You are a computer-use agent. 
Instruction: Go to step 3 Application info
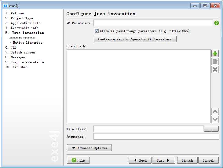click(x=23, y=23)
